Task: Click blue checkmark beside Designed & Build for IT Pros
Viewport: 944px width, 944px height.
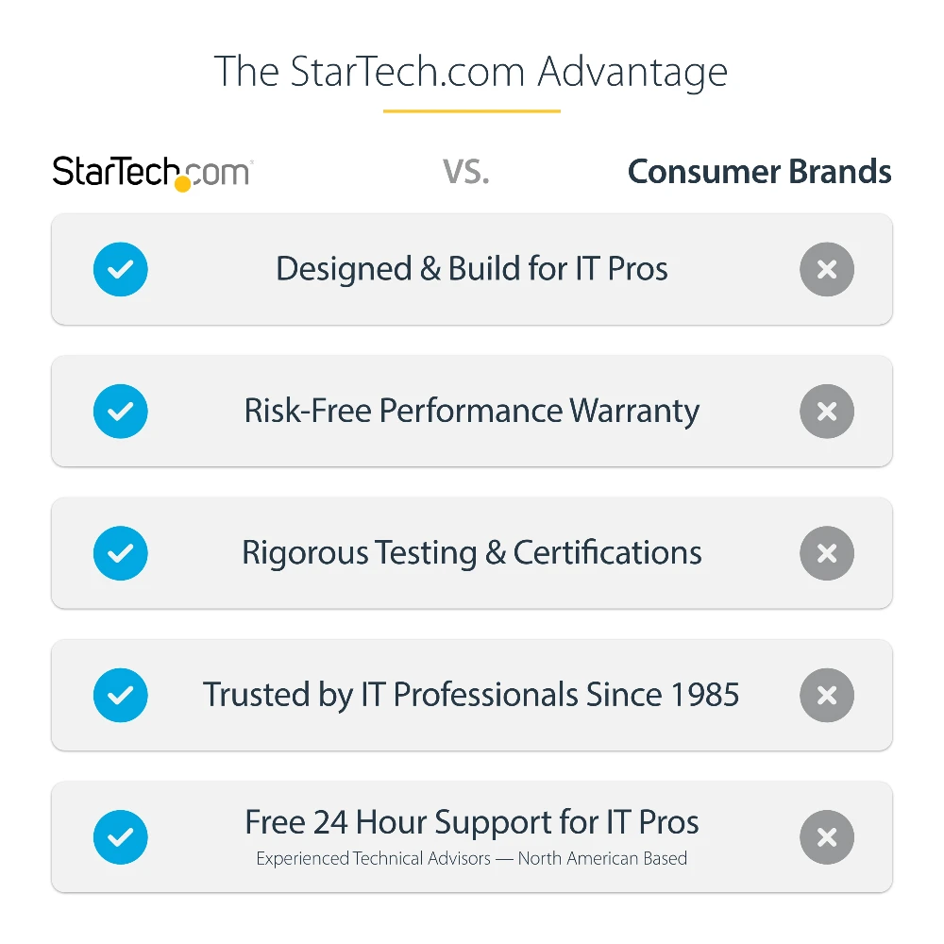Action: tap(121, 270)
